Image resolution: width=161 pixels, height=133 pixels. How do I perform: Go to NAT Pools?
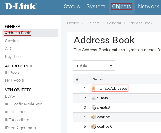pyautogui.click(x=14, y=80)
